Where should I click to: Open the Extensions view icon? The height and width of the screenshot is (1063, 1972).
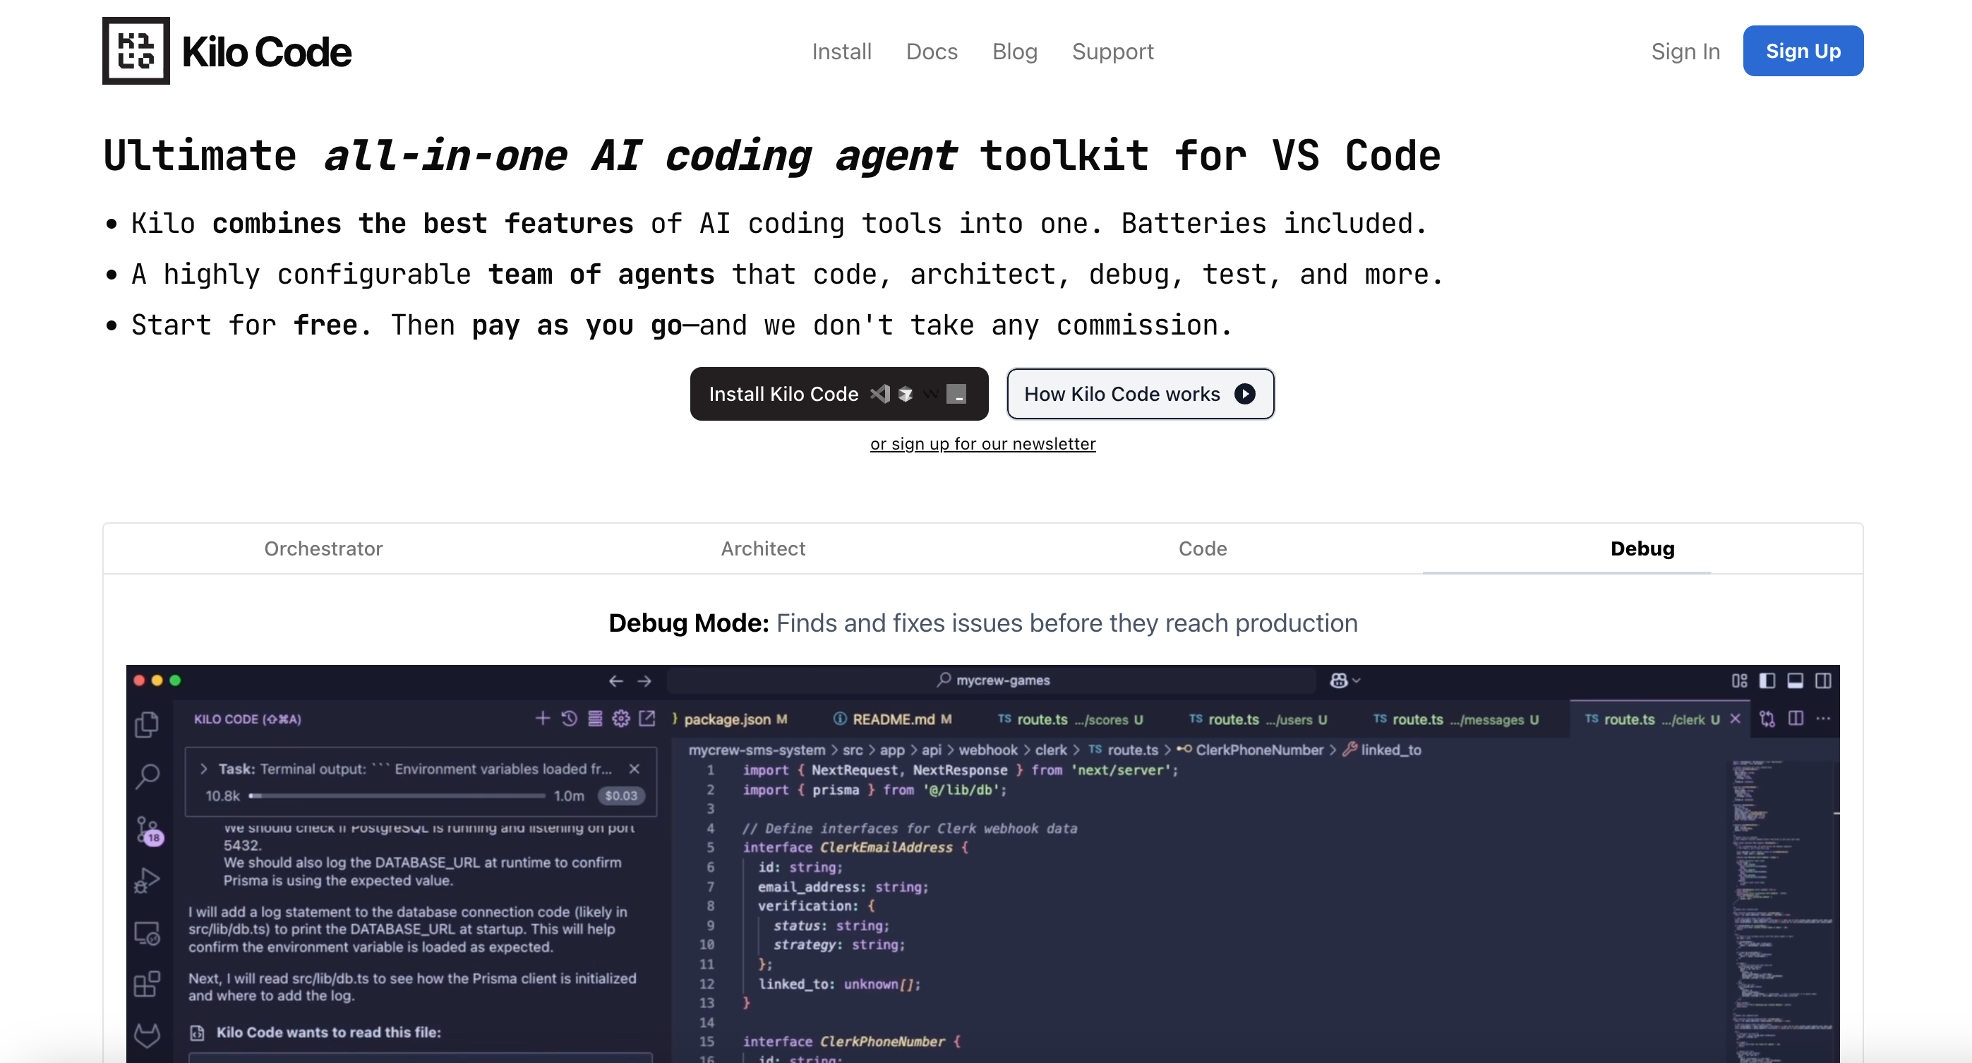click(x=147, y=984)
